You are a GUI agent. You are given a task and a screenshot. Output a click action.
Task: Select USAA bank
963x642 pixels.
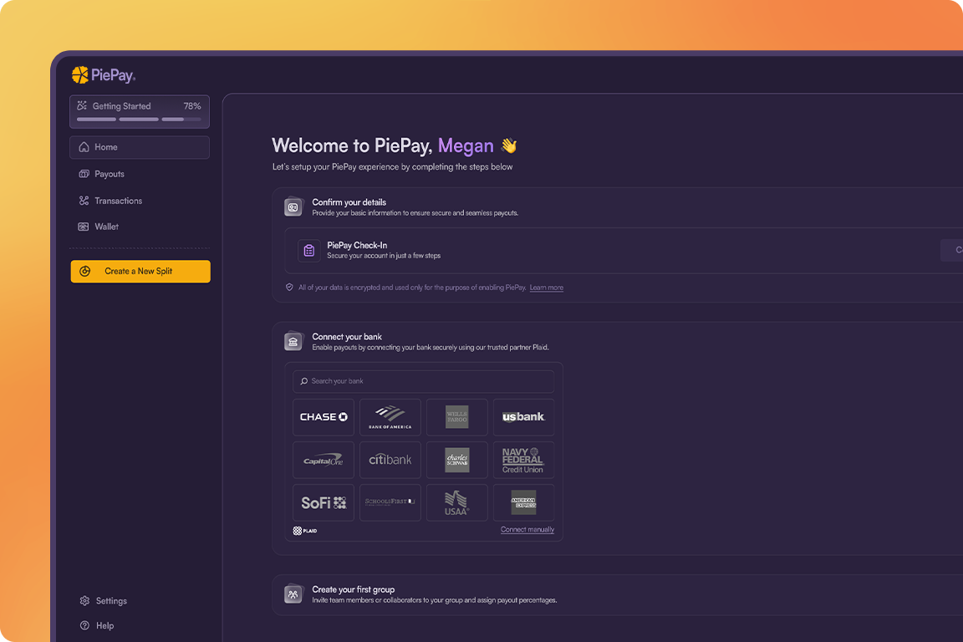pyautogui.click(x=457, y=502)
